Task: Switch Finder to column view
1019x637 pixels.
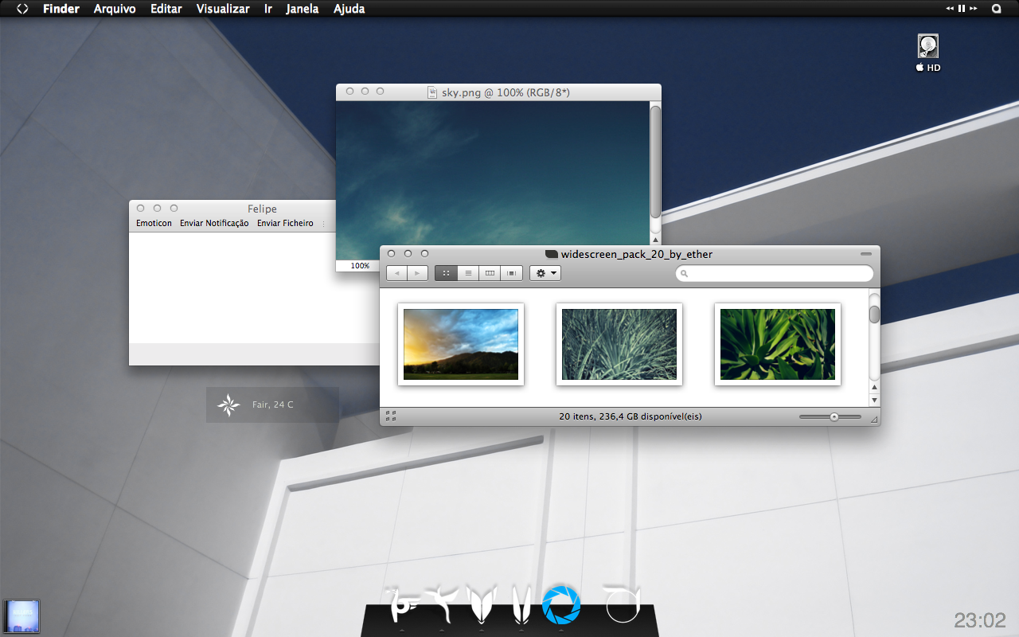Action: [x=490, y=273]
